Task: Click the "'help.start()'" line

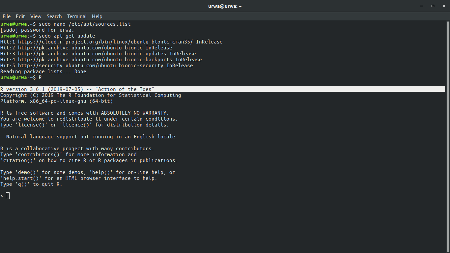Action: click(x=79, y=178)
